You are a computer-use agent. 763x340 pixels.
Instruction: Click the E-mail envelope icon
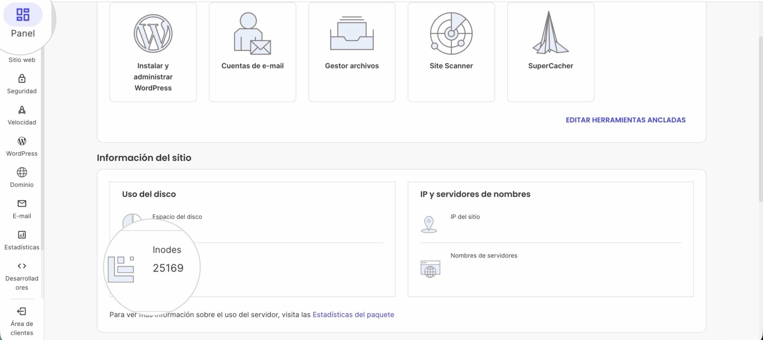[x=22, y=204]
